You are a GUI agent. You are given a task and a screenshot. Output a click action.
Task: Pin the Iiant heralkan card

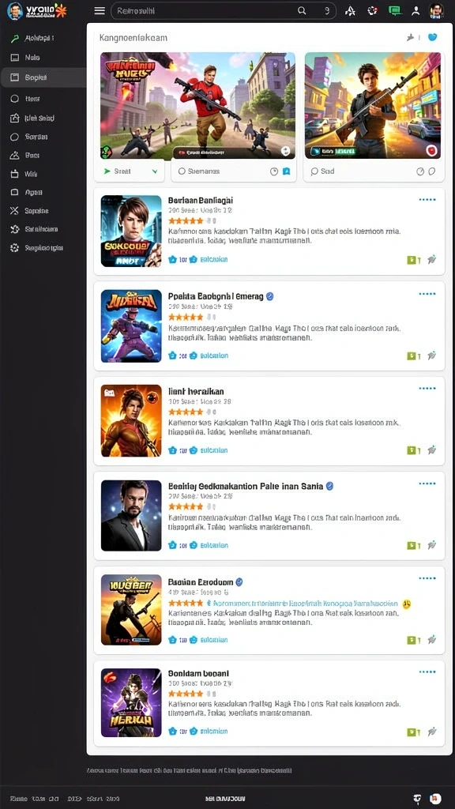(432, 450)
